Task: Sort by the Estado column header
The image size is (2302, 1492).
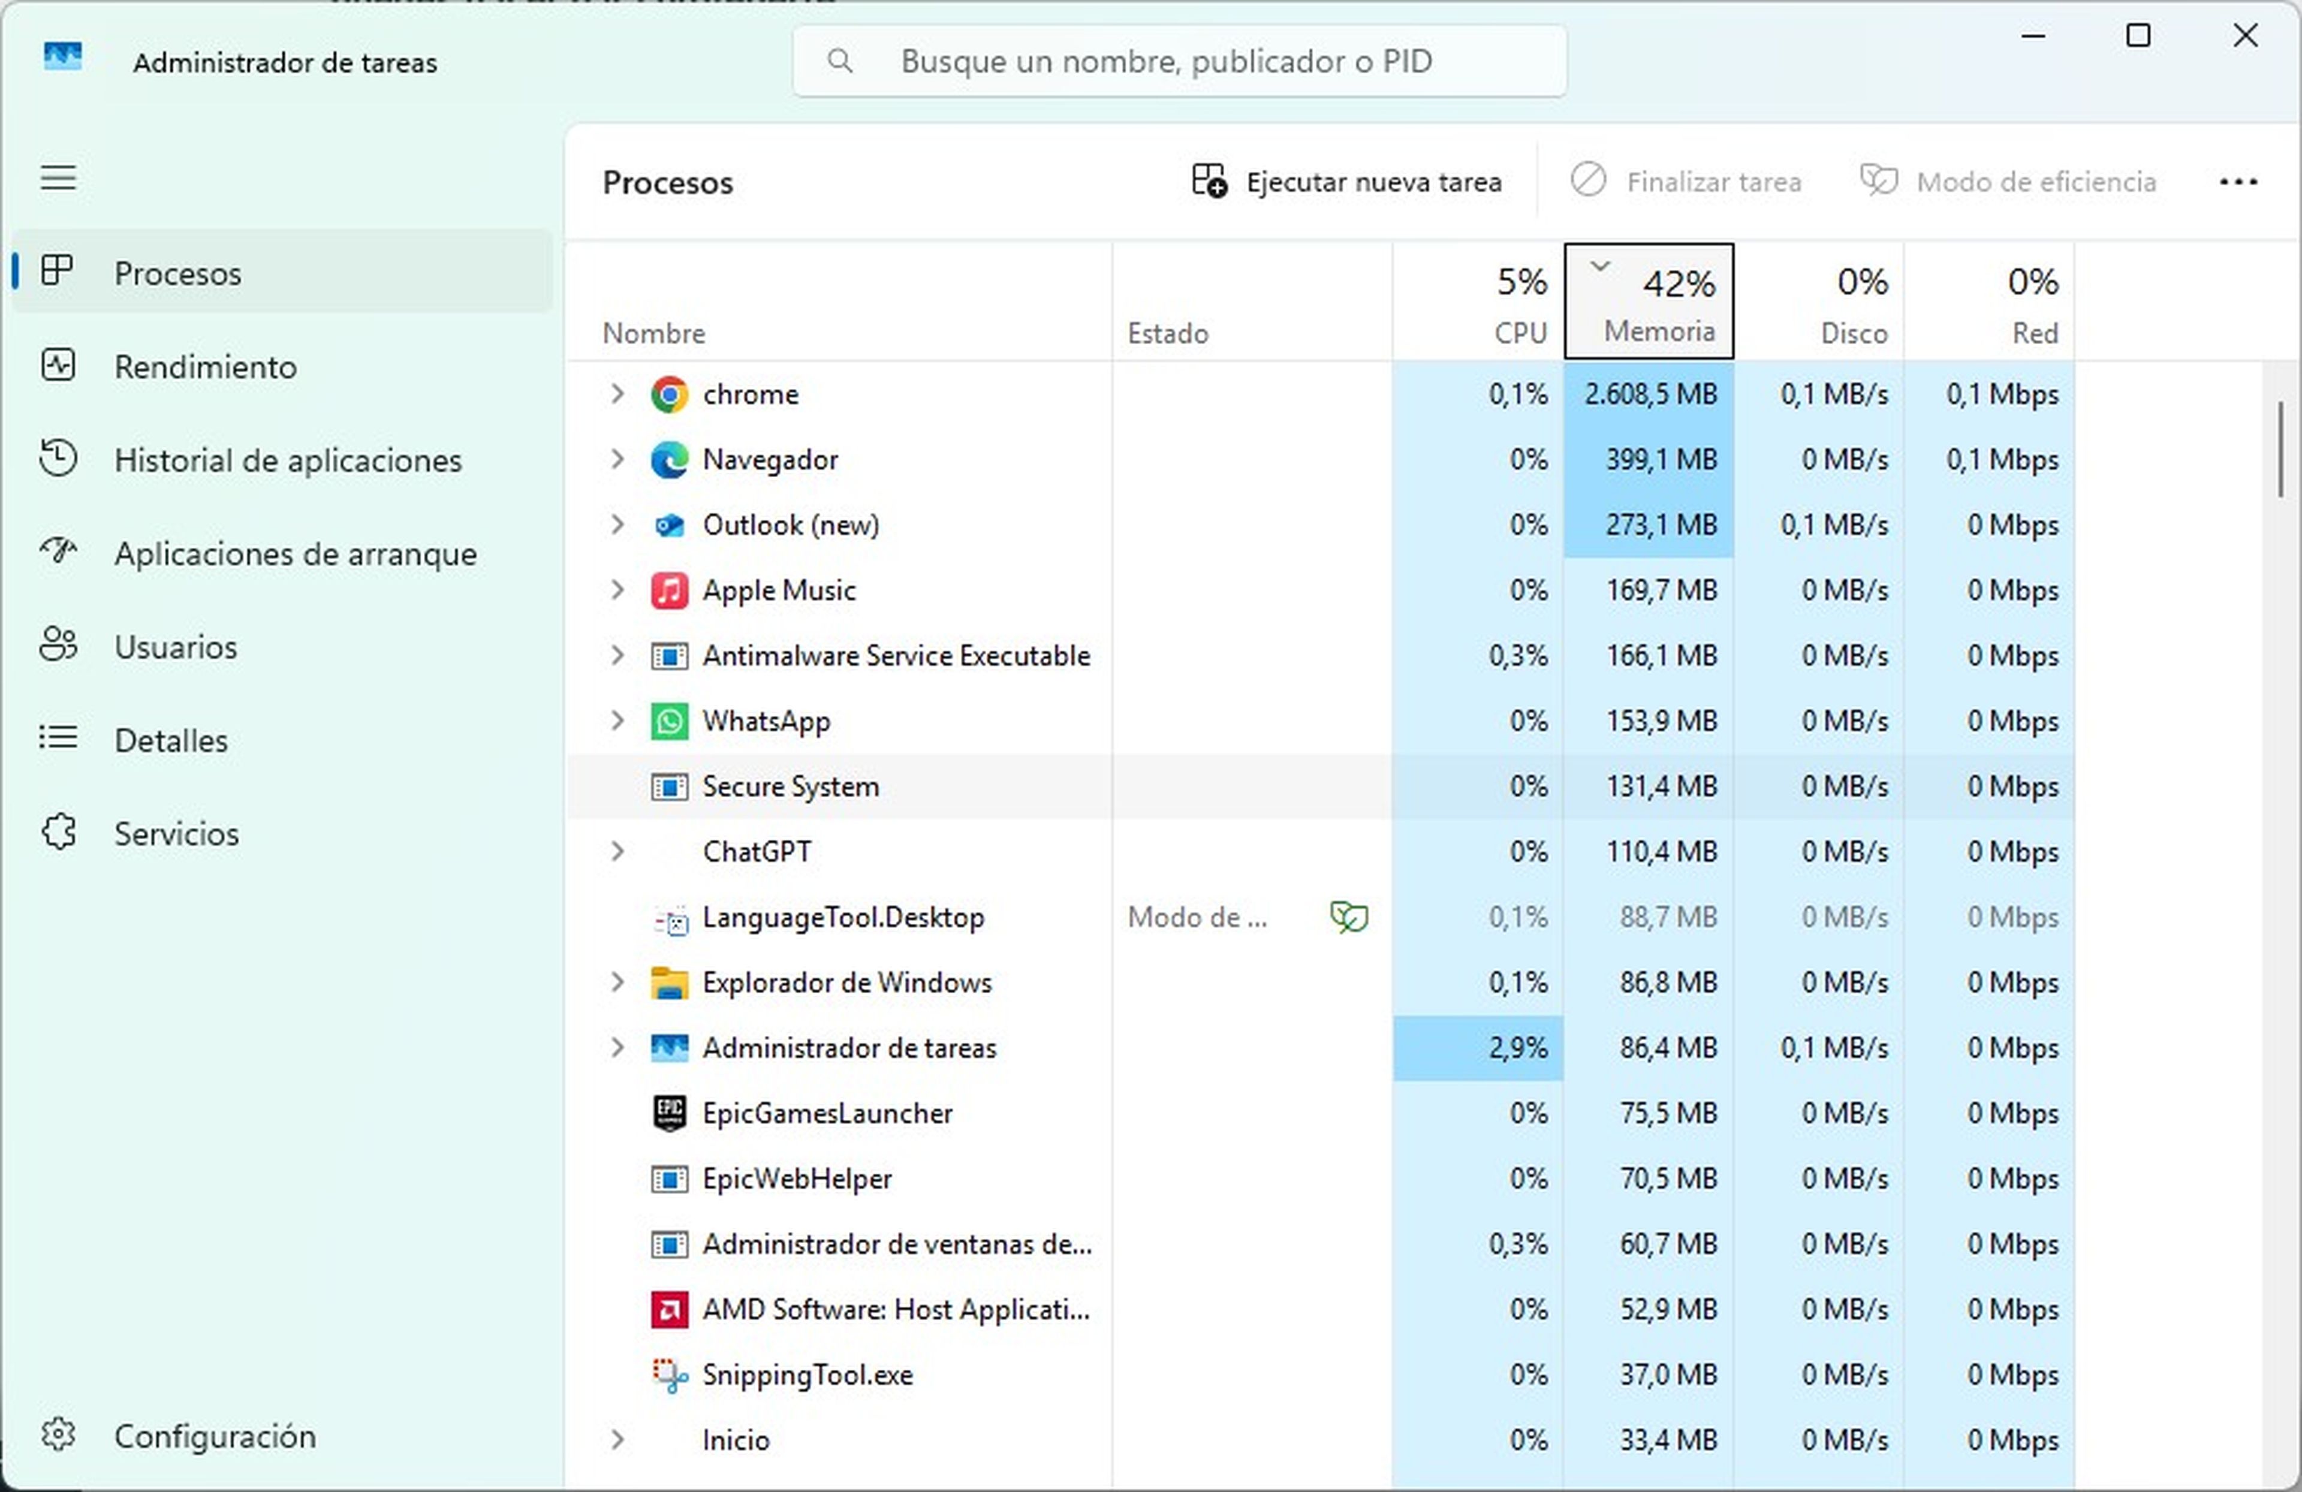Action: (1252, 302)
